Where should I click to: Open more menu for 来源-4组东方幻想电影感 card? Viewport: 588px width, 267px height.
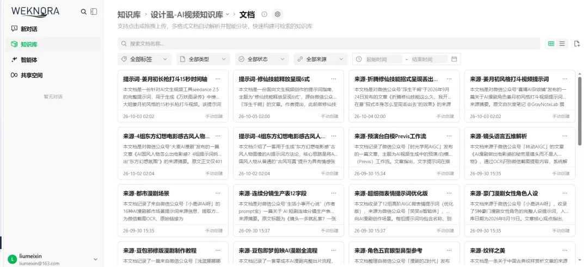[218, 136]
